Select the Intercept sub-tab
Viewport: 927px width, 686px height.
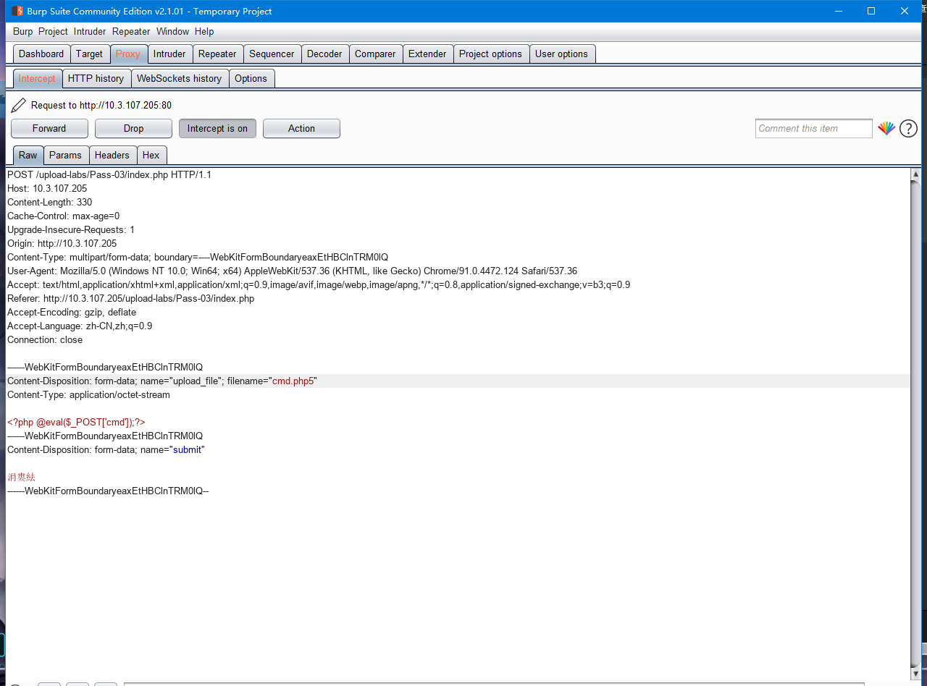37,78
